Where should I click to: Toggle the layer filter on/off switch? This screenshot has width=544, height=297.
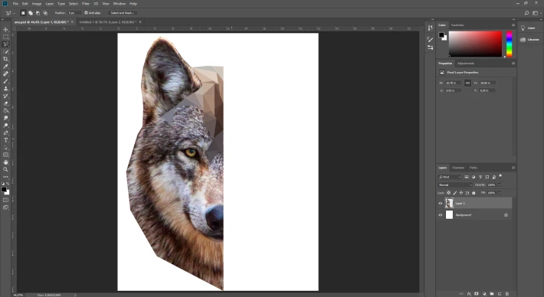coord(500,176)
